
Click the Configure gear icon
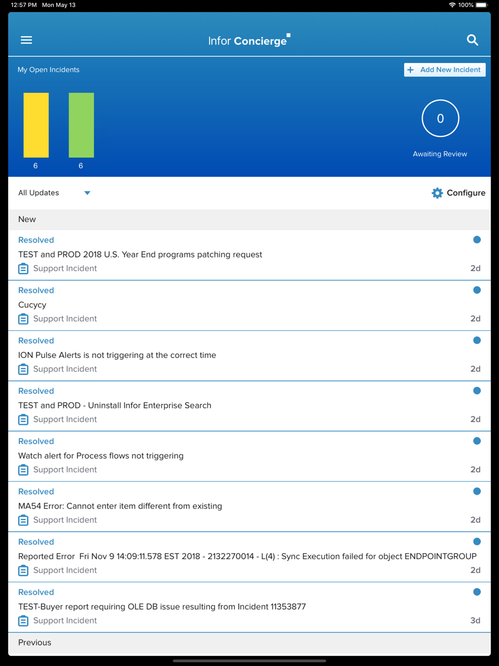[437, 193]
